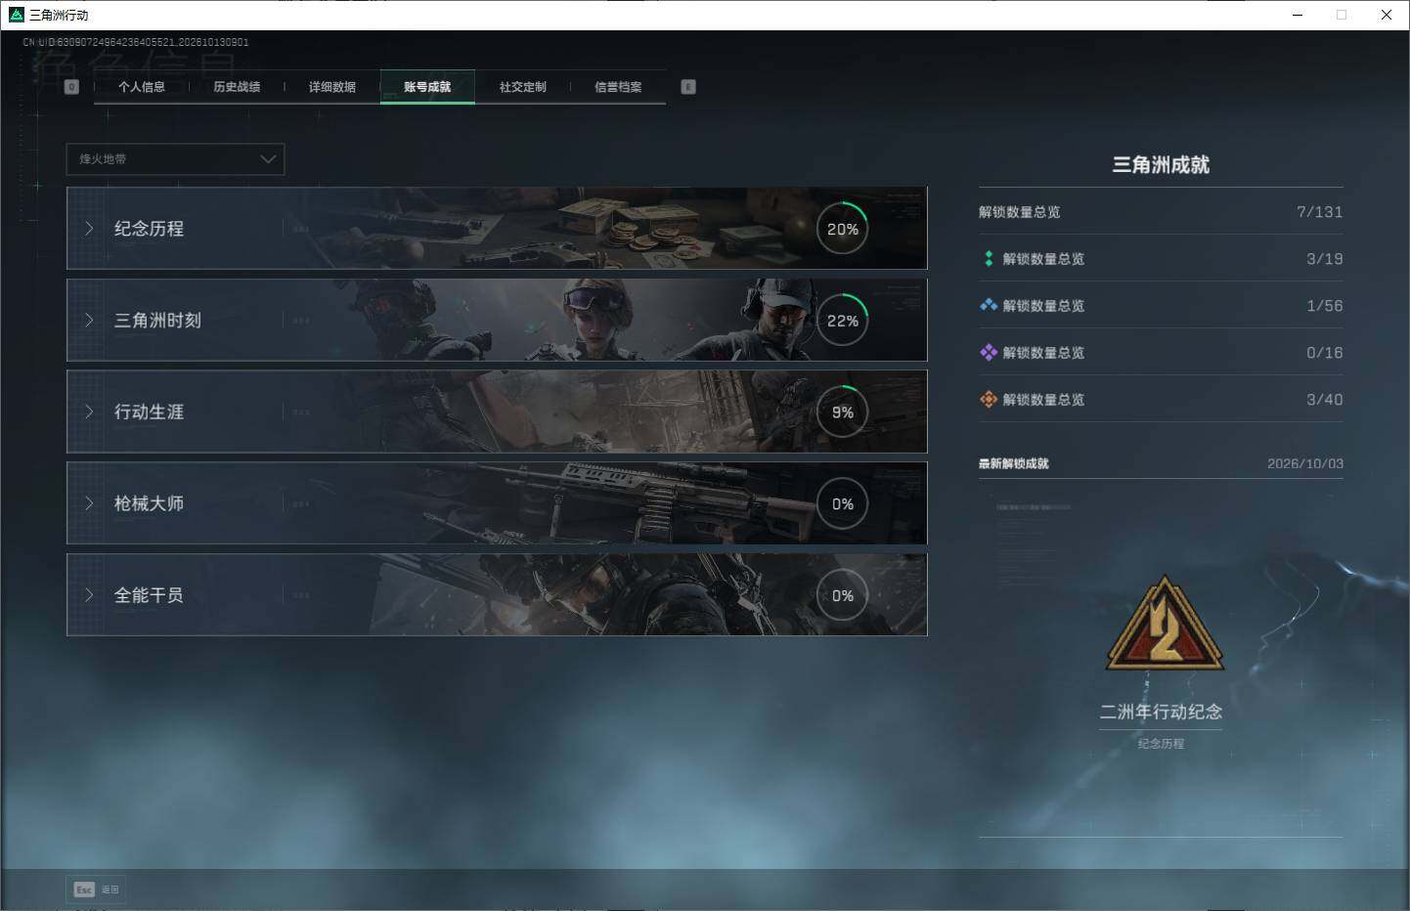
Task: Select the 账号成就 tab
Action: coord(427,87)
